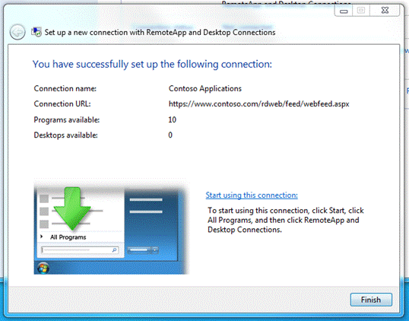Go back with the round arrow button
Screen dimensions: 409x321
click(17, 32)
